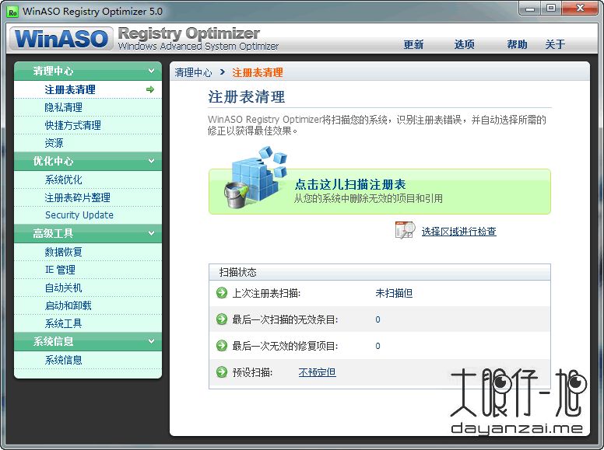Maximize the WinASO window

click(551, 8)
